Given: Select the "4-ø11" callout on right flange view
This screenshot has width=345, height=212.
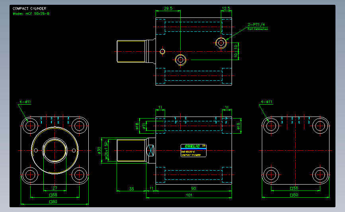Looking at the screenshot, I should pos(267,102).
